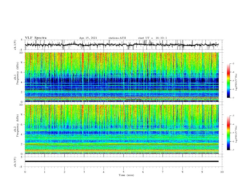This screenshot has height=193, width=250.
Task: Click the "8" kHz tick on ch.1 frequency axis
Action: pos(22,62)
